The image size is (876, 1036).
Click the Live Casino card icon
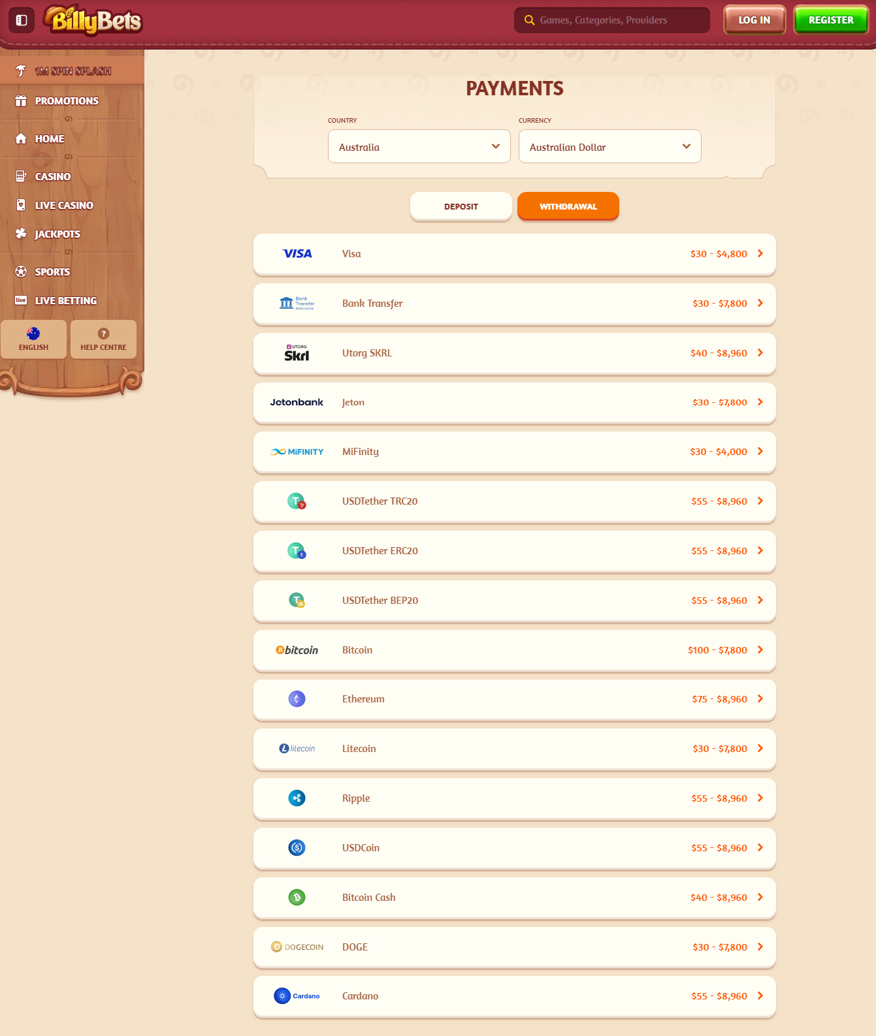21,205
